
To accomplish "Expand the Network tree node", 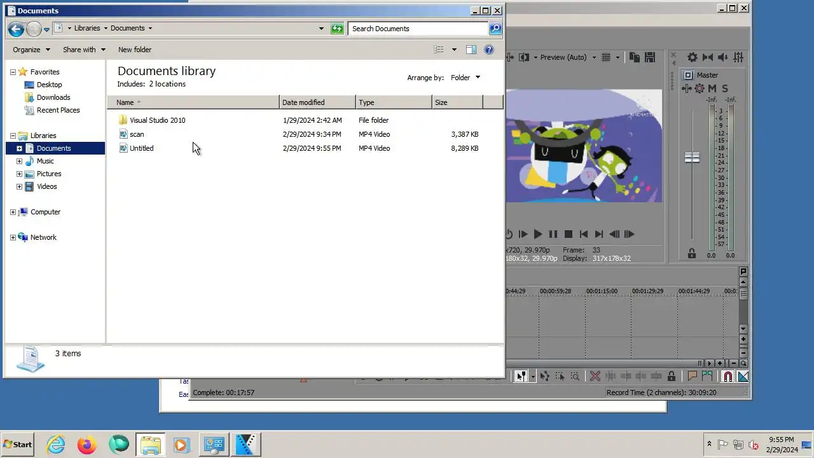I will [x=13, y=237].
